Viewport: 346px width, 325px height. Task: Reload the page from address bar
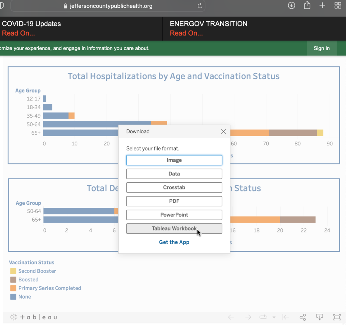200,6
